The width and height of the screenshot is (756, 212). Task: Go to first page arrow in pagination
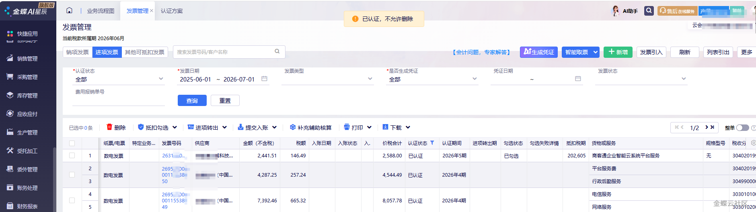(677, 127)
